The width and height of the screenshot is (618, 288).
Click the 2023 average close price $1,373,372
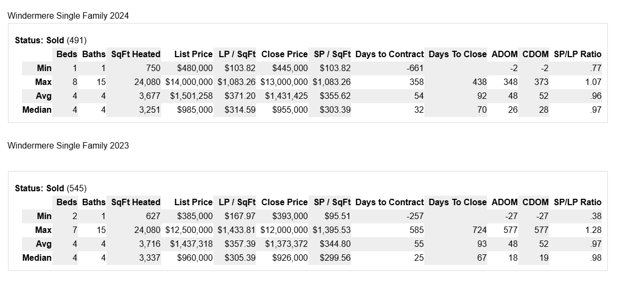284,244
